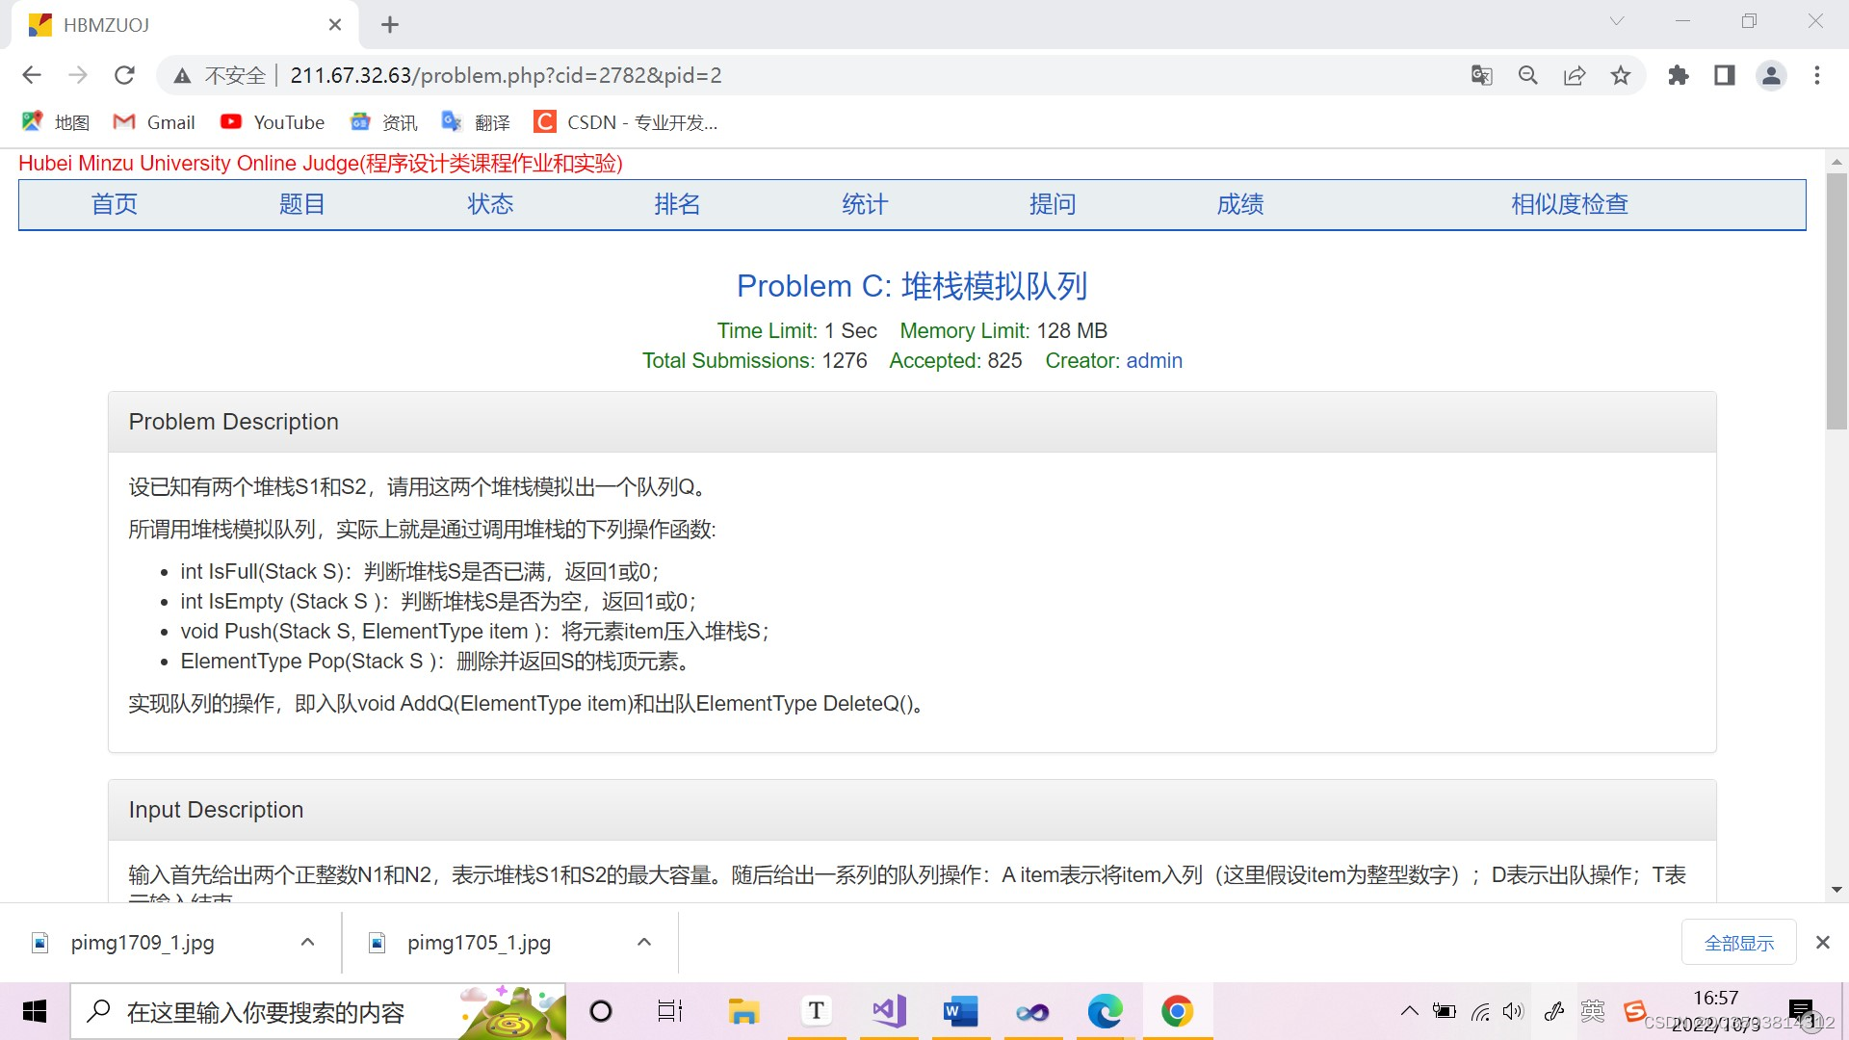The width and height of the screenshot is (1849, 1040).
Task: Open a new browser tab
Action: pos(390,25)
